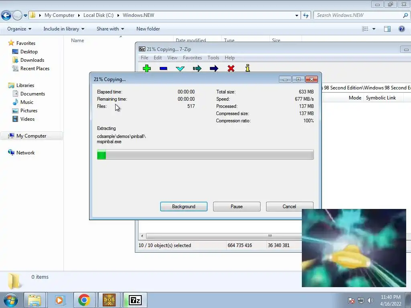Click the 7-Zip taskbar button
The image size is (411, 308).
click(x=135, y=300)
